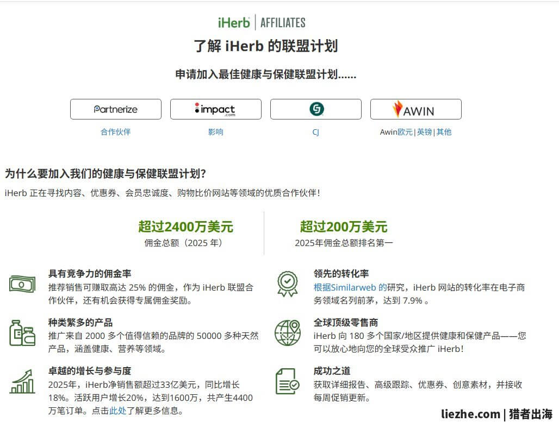Viewport: 559px width, 428px height.
Task: Open the Awin 欧元 link
Action: click(405, 132)
